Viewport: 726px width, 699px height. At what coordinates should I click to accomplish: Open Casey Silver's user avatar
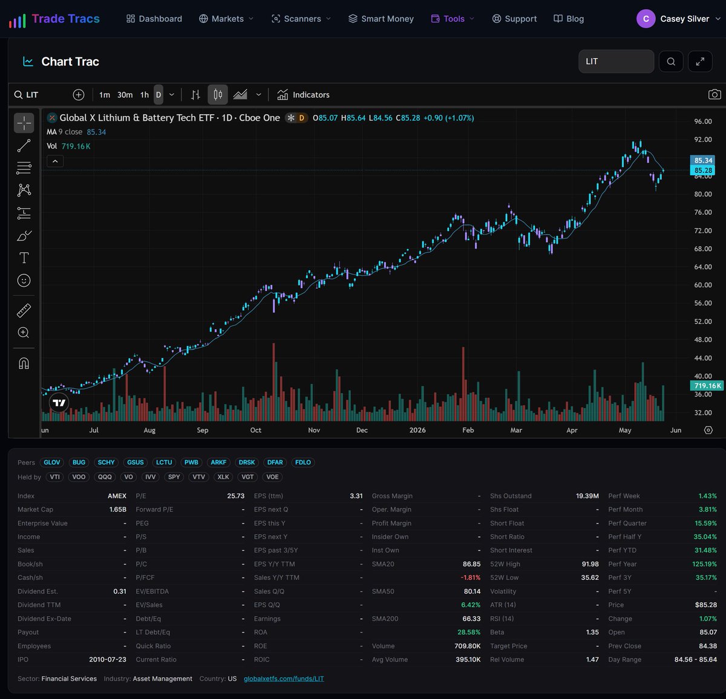click(646, 19)
